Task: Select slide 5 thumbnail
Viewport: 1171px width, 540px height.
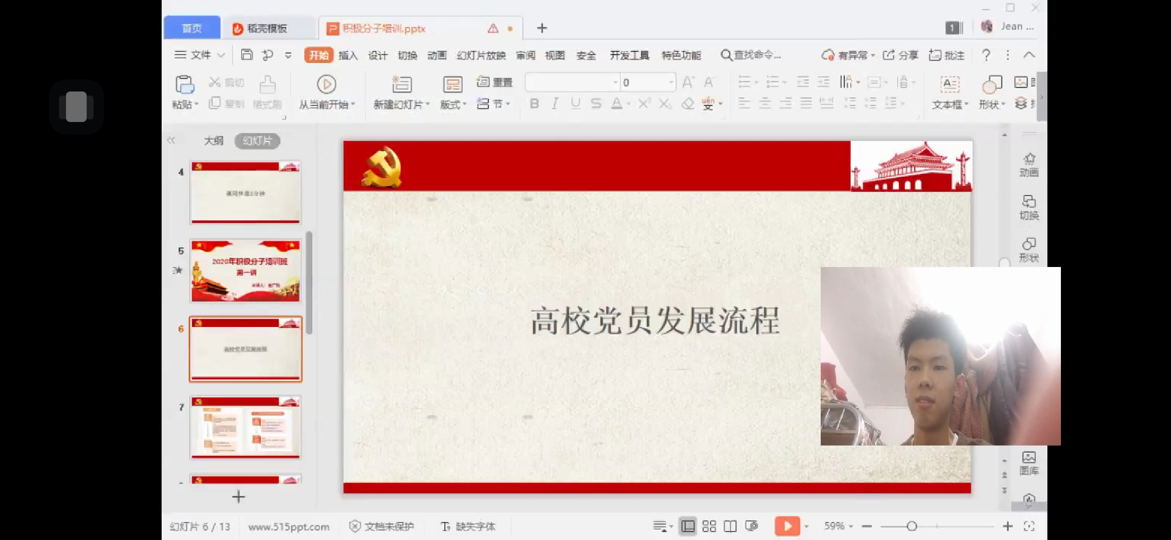Action: point(245,270)
